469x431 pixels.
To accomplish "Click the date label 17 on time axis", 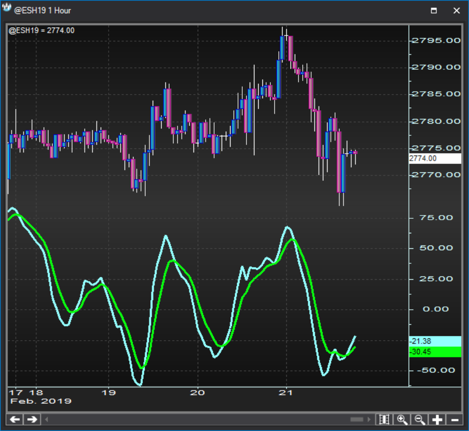I will (x=16, y=393).
